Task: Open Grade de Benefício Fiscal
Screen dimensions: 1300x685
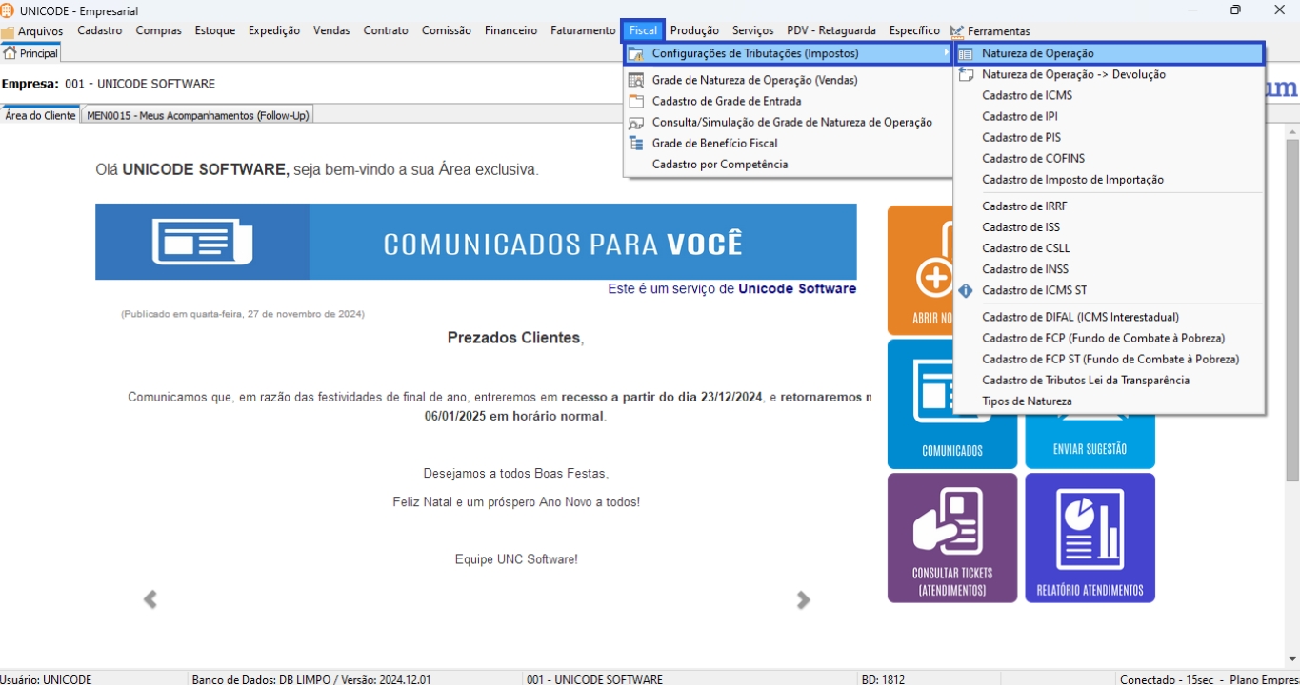Action: [714, 144]
